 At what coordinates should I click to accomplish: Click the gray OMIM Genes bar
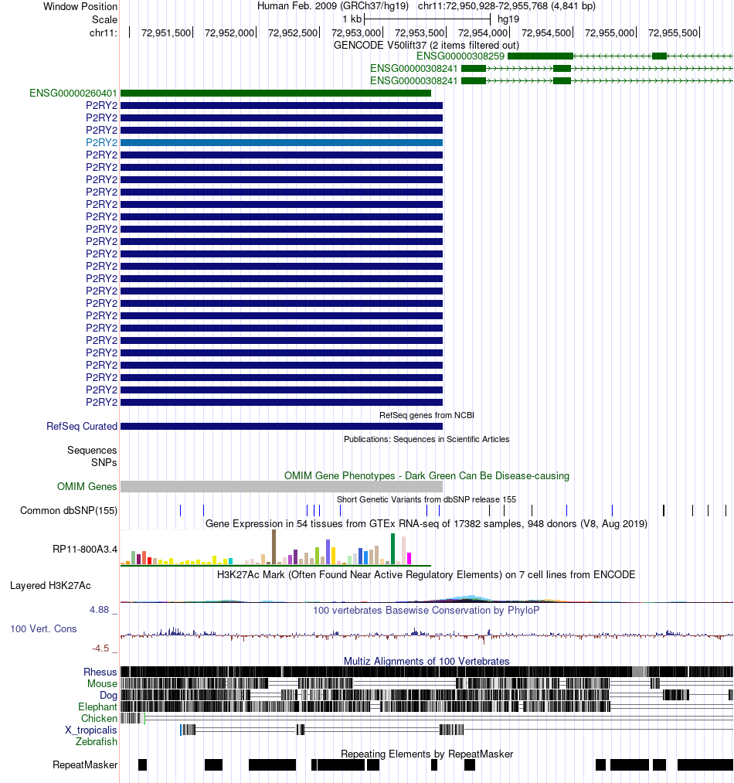281,486
